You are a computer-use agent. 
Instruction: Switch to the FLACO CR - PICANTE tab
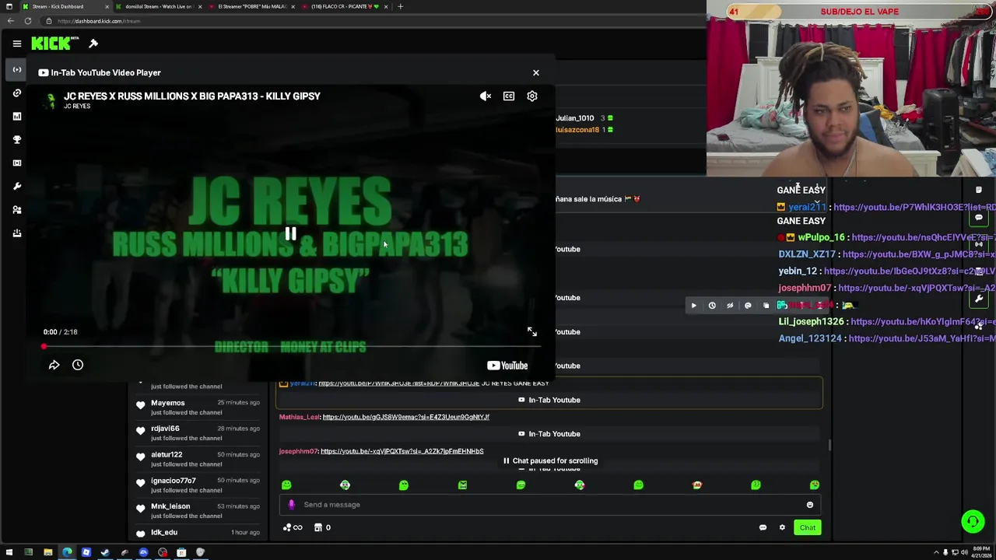[x=345, y=6]
